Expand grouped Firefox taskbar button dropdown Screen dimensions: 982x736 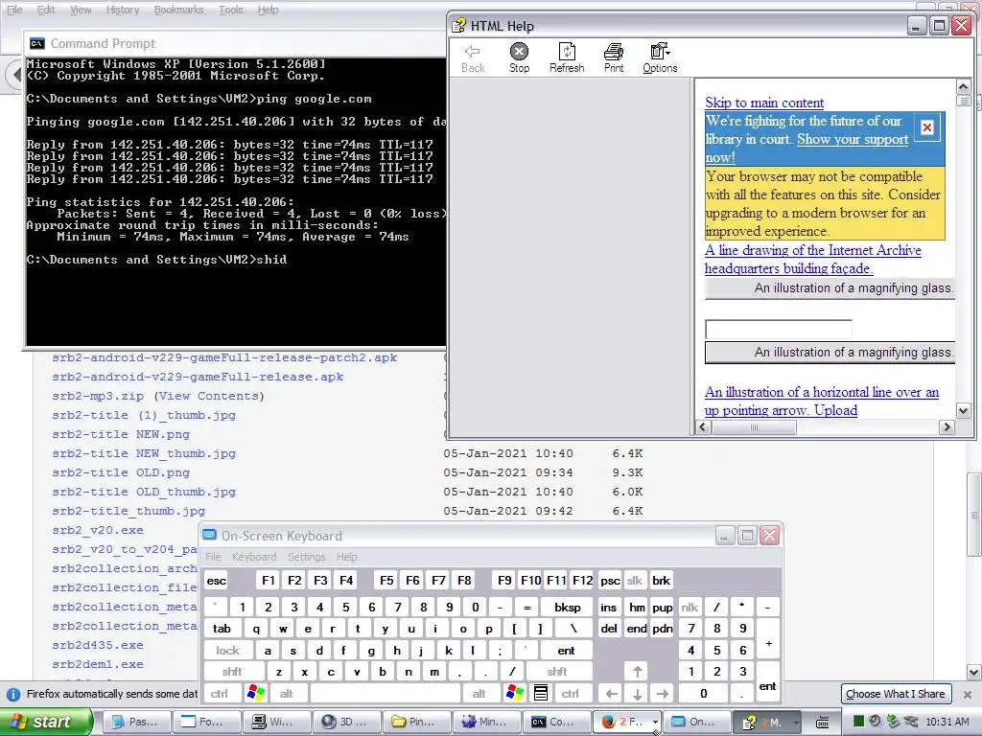click(655, 722)
